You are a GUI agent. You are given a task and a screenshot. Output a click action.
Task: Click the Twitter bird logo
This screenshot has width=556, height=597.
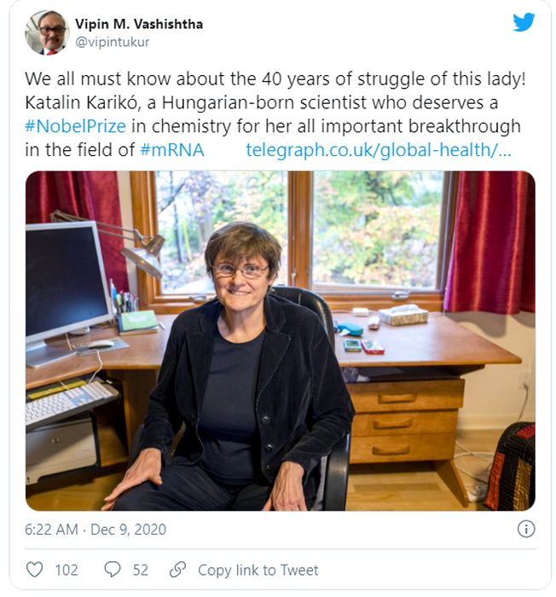524,22
